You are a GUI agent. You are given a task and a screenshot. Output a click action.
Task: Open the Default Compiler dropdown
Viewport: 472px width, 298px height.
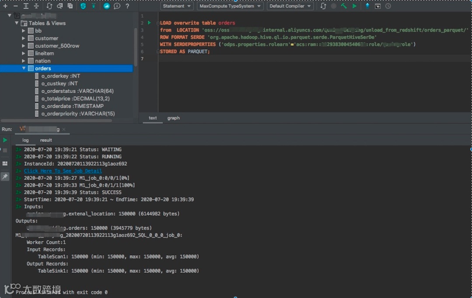click(290, 6)
